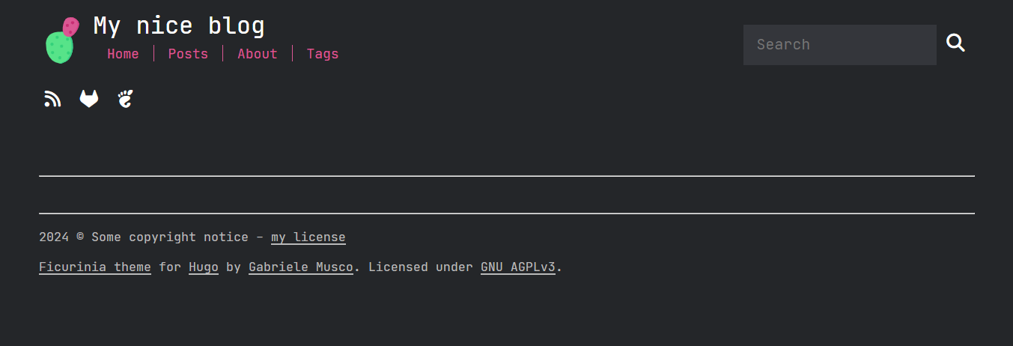Select Tags in the navigation bar

pyautogui.click(x=323, y=54)
